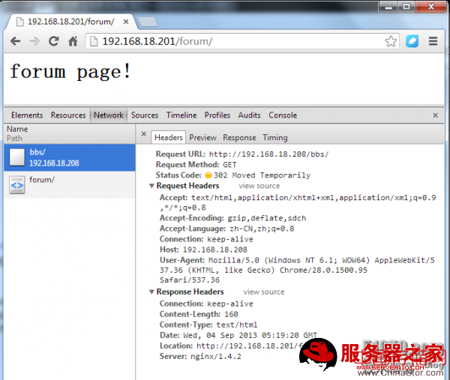The width and height of the screenshot is (450, 380).
Task: Reload the page with refresh icon
Action: coord(54,42)
